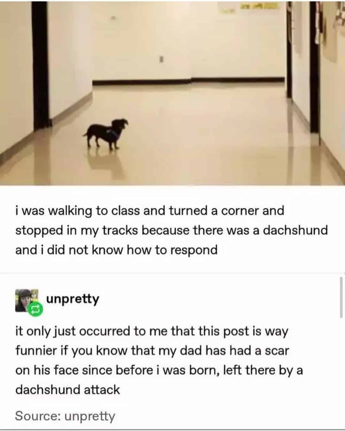Screen dimensions: 345x431
Task: Click the 'stopped in my tracks' text line
Action: 172,230
